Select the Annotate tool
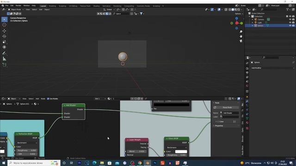This screenshot has width=296, height=166. click(4, 53)
